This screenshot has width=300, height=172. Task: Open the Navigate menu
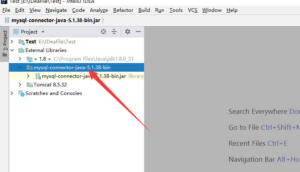coord(56,10)
